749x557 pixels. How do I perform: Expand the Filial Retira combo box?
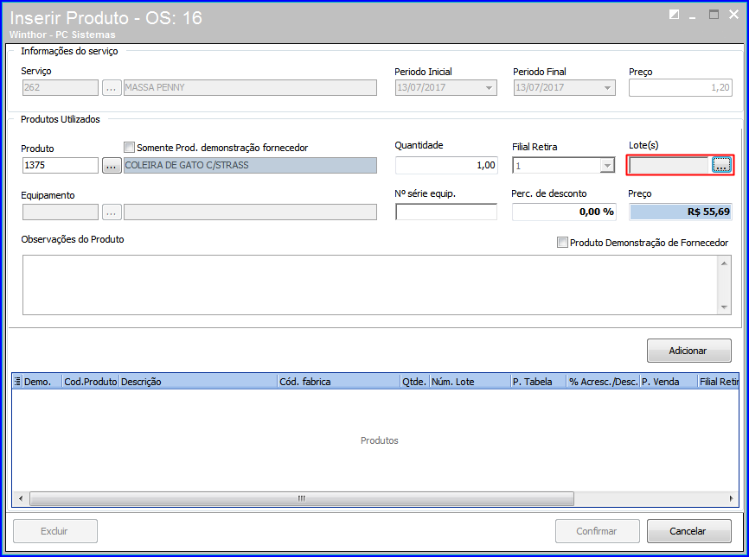pos(607,166)
